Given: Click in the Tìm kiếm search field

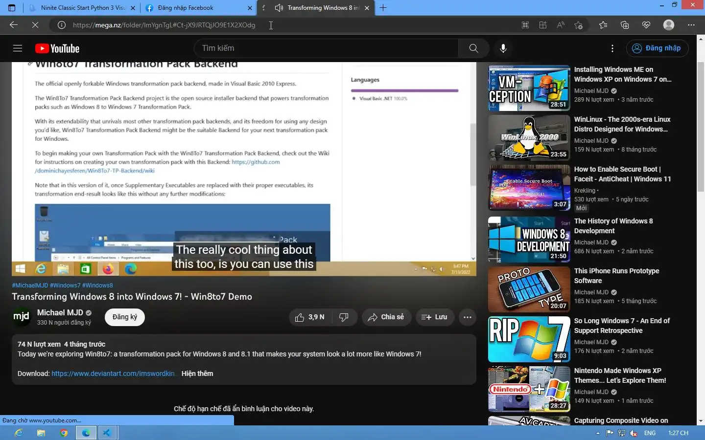Looking at the screenshot, I should coord(327,48).
